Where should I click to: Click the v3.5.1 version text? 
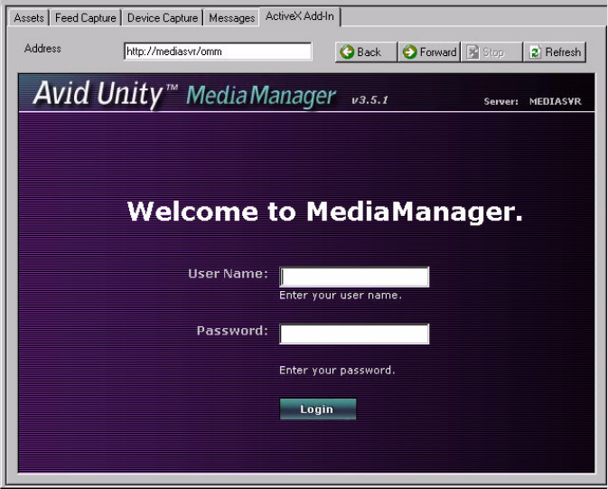tap(369, 100)
